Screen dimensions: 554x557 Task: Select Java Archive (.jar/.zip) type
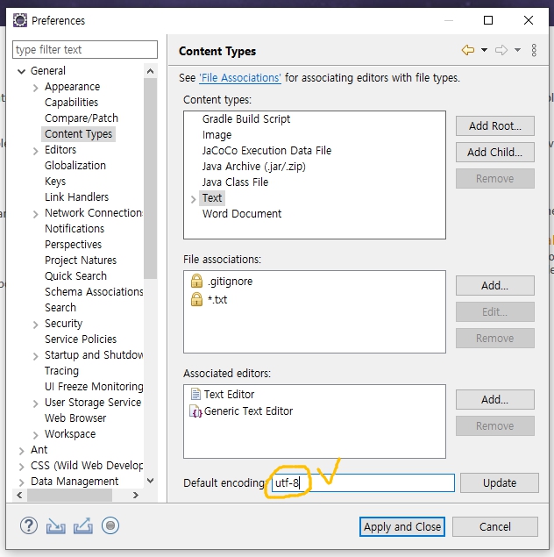click(253, 167)
